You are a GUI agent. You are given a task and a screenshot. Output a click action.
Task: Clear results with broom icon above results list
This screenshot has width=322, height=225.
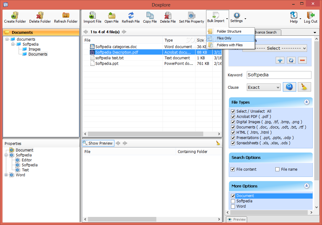point(218,143)
